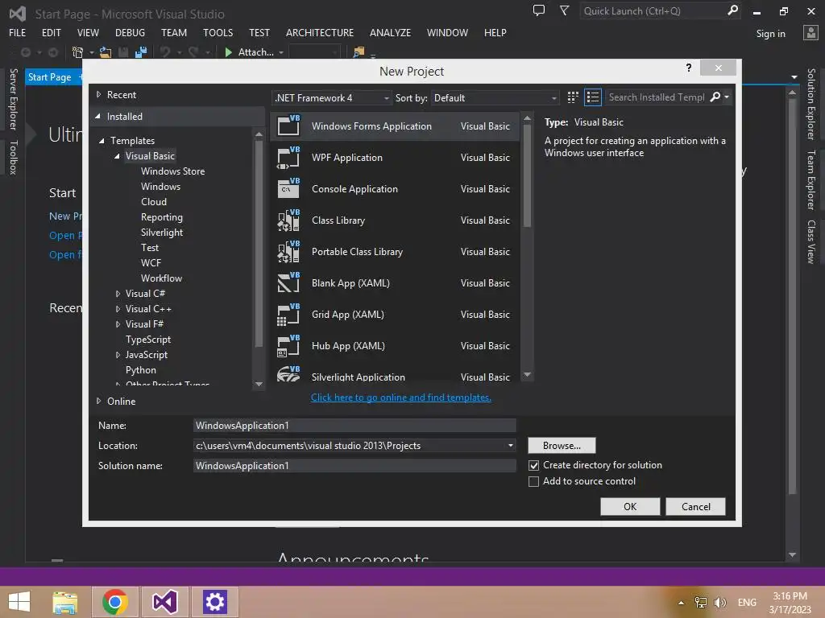This screenshot has height=618, width=825.
Task: Open the ARCHITECTURE menu
Action: pos(320,32)
